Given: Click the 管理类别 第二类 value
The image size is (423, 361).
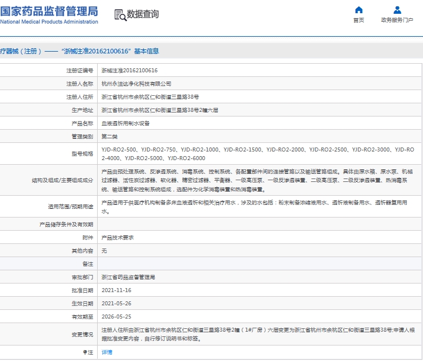Looking at the screenshot, I should tap(109, 137).
